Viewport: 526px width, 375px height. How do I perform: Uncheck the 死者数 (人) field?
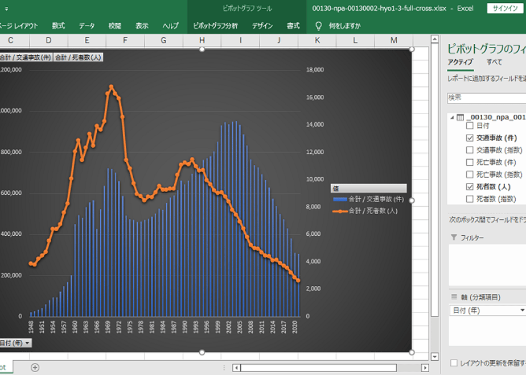pyautogui.click(x=470, y=187)
